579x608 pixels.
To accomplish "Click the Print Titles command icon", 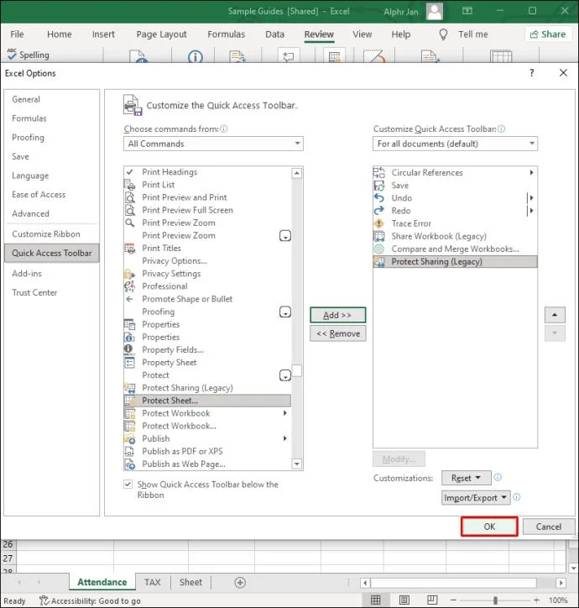I will click(x=129, y=249).
